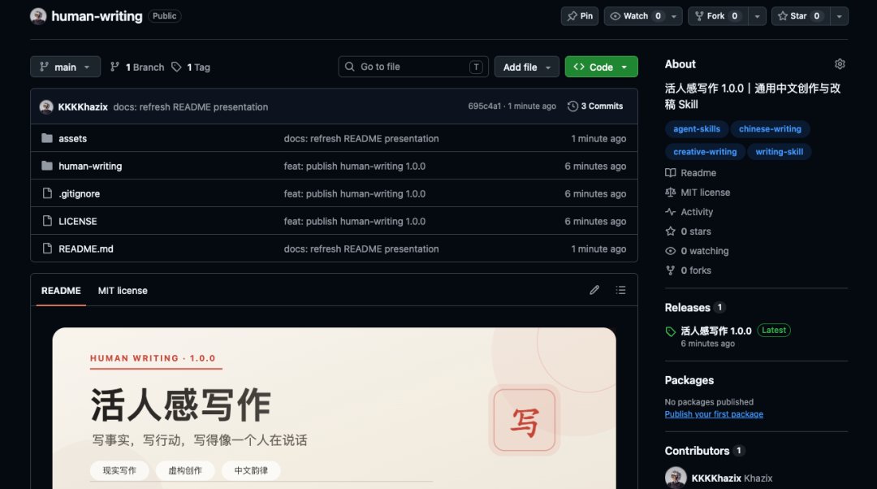Watch the human-writing repository
This screenshot has width=877, height=489.
tap(636, 16)
